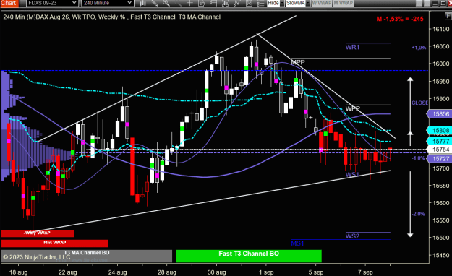
Task: Click the M -1,53% = -245 readout
Action: point(400,19)
